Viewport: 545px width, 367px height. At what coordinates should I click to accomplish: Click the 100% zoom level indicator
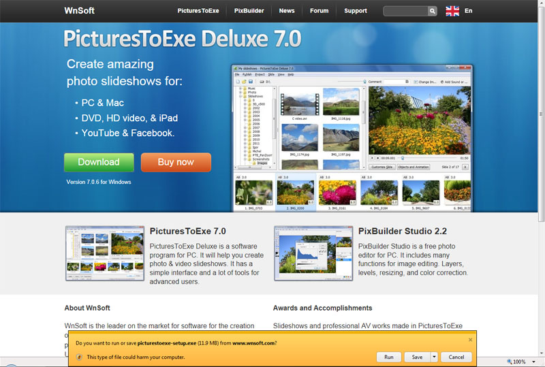(x=516, y=362)
